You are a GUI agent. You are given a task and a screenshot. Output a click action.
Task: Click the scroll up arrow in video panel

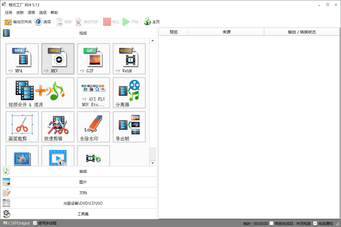coord(153,40)
